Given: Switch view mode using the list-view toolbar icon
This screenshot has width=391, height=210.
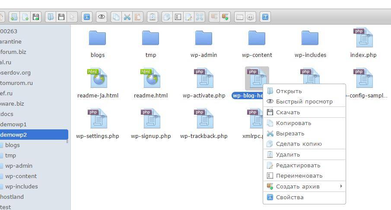Looking at the screenshot, I should (240, 17).
